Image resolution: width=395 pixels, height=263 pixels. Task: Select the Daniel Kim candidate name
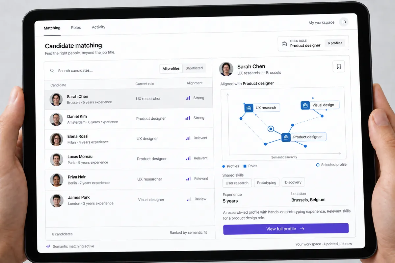78,116
